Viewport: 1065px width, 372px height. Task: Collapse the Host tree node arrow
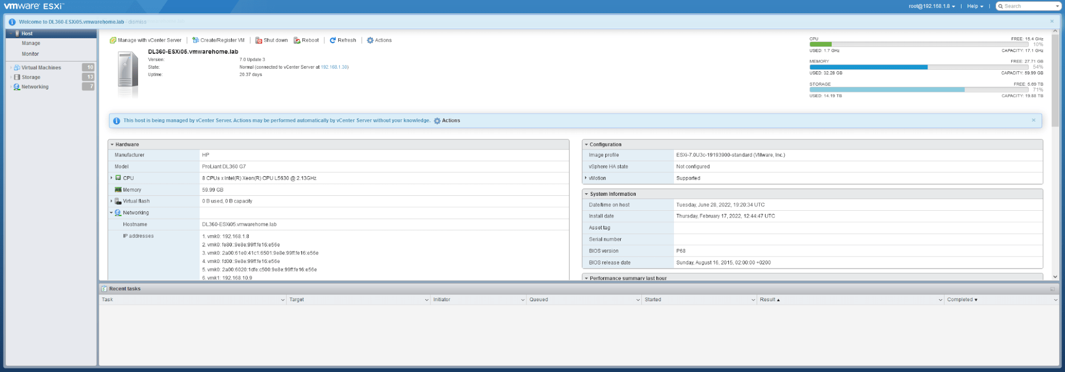11,34
